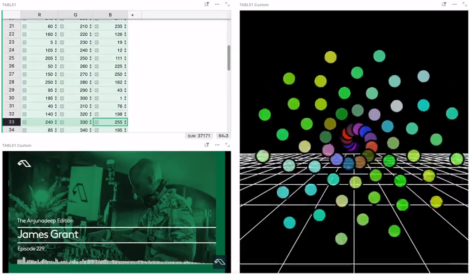Select row 25 by its row number
The image size is (470, 274).
coord(12,58)
